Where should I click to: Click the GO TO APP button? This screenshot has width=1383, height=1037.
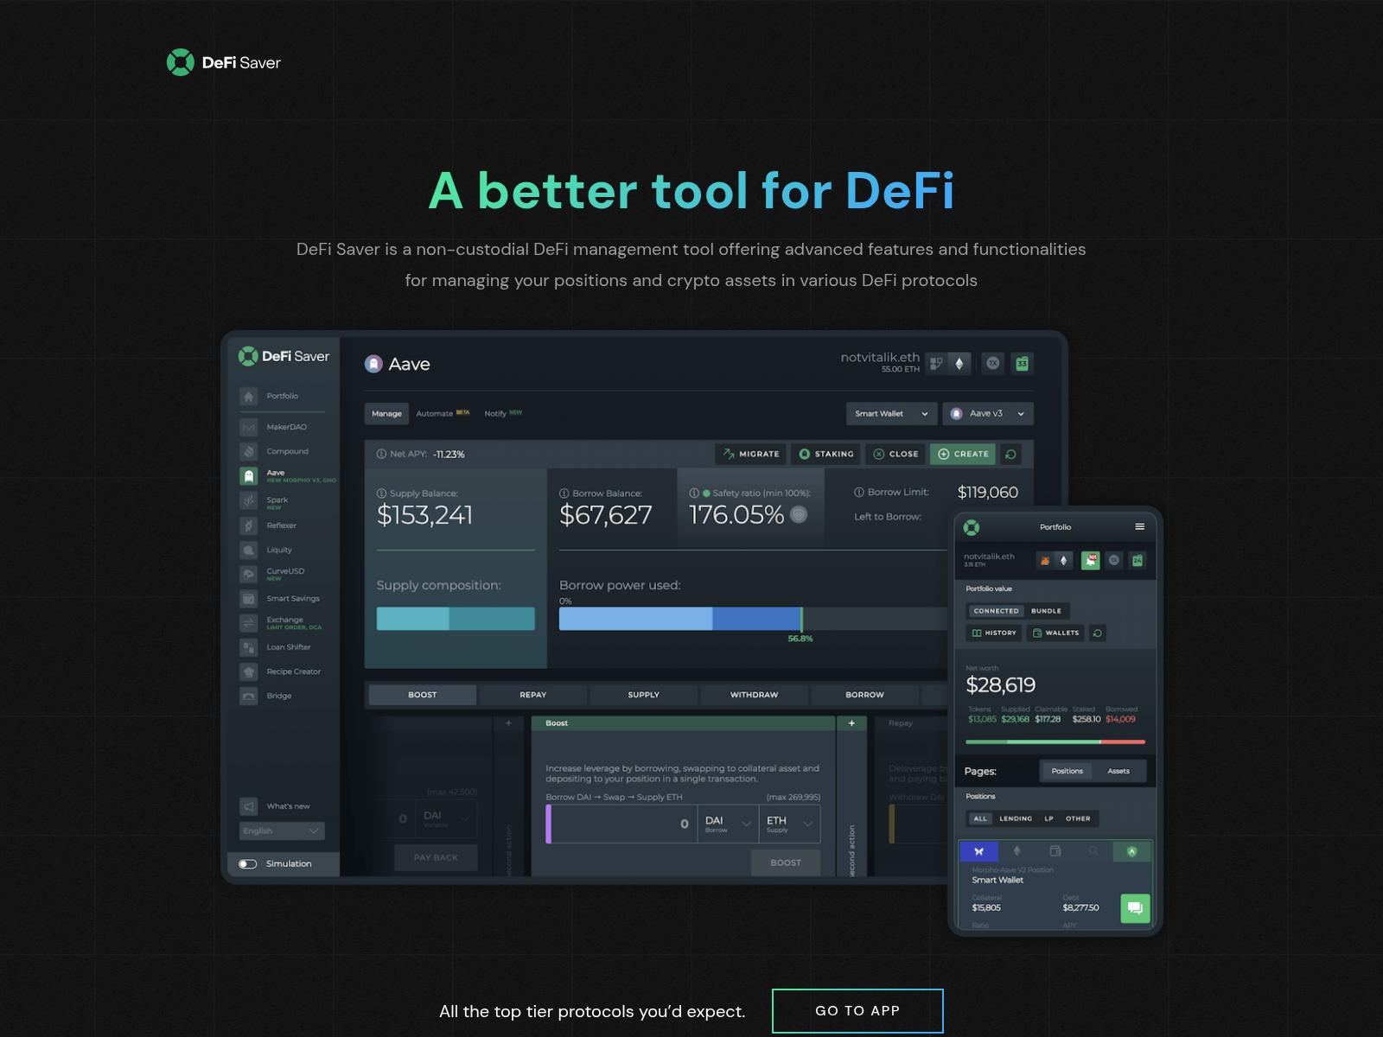coord(857,1011)
